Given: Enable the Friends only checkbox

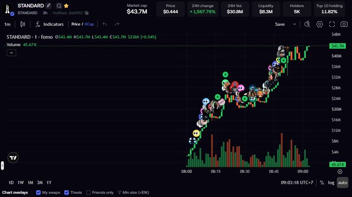Looking at the screenshot, I should click(89, 192).
